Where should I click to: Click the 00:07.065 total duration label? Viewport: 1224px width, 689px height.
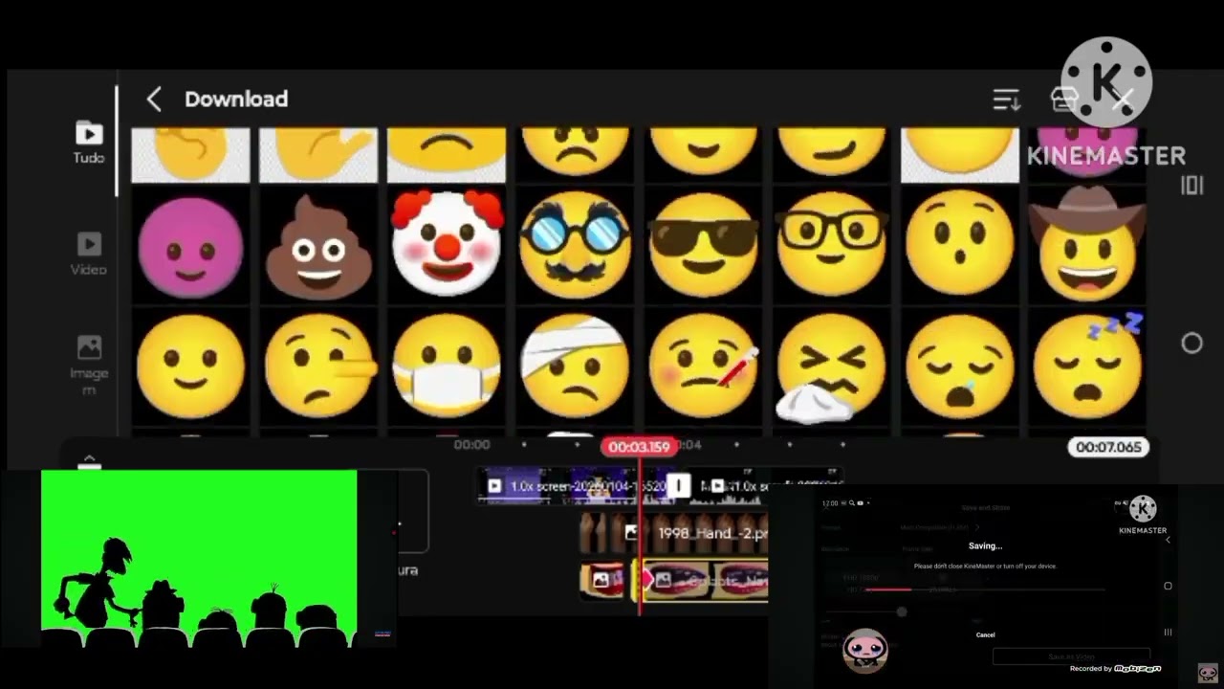(1108, 447)
